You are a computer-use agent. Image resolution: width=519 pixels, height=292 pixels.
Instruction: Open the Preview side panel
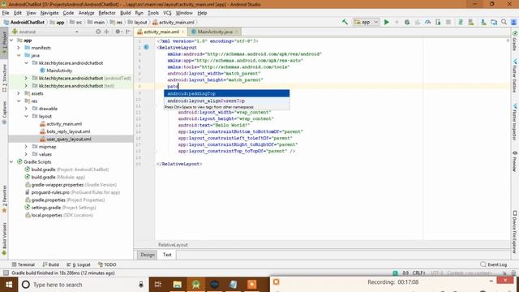(515, 161)
